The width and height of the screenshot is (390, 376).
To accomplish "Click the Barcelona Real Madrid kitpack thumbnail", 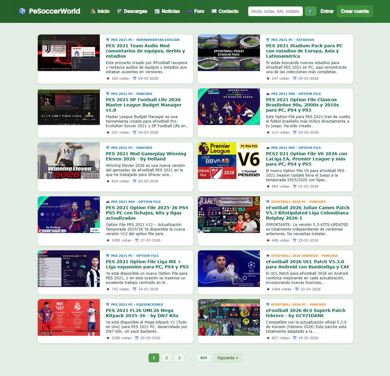I will click(69, 318).
